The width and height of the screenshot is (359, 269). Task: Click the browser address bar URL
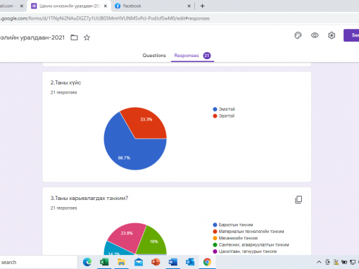coord(105,18)
